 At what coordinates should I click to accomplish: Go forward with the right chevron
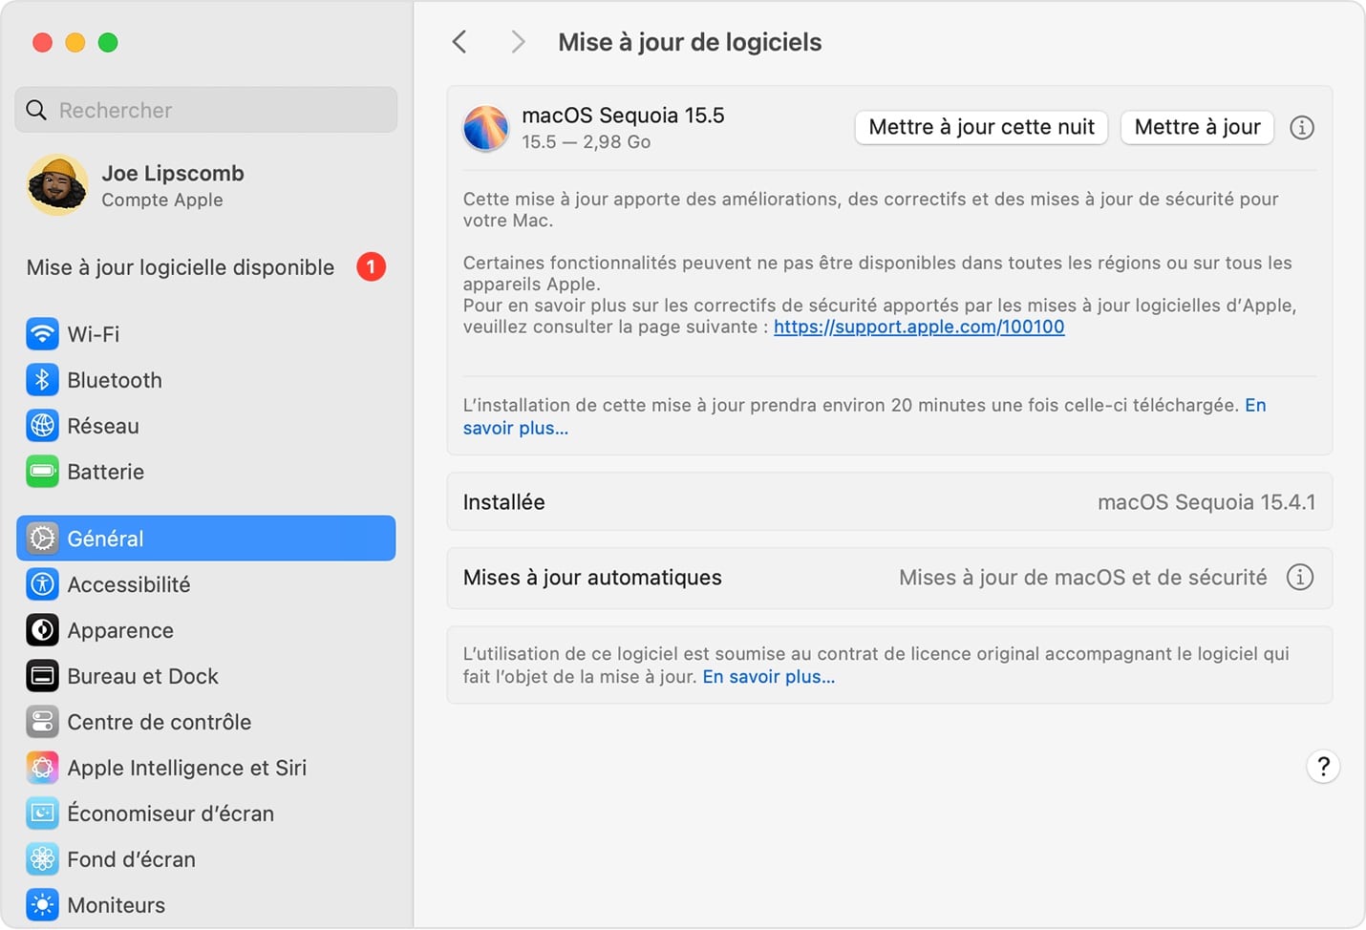point(518,42)
